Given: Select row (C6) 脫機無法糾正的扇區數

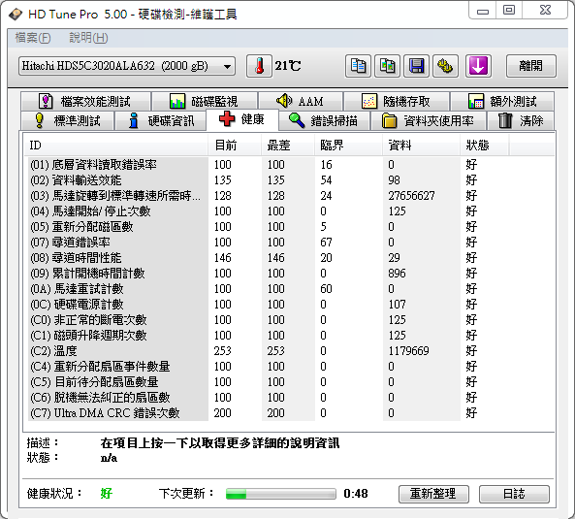Looking at the screenshot, I should (x=290, y=398).
